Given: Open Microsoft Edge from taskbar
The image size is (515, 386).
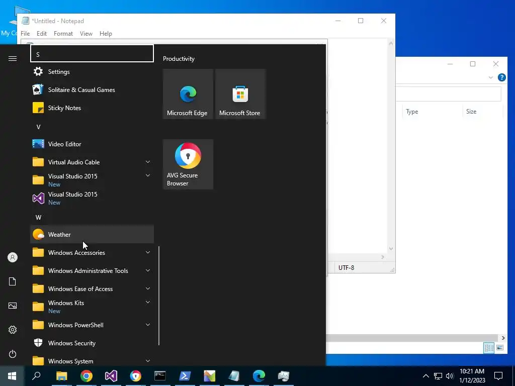Looking at the screenshot, I should 259,376.
